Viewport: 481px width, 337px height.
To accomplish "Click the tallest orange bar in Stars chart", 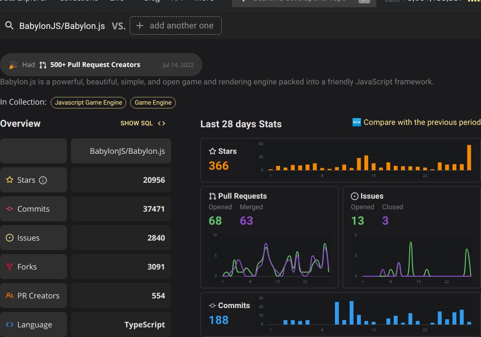I will pos(469,158).
